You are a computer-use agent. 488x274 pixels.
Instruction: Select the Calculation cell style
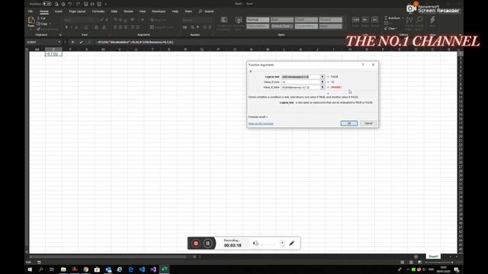coord(258,27)
